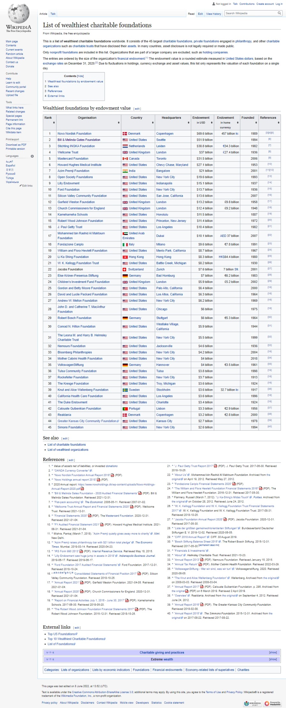The width and height of the screenshot is (286, 708).
Task: Click the UAE flag in Mohammed bin Rashid row
Action: [125, 233]
